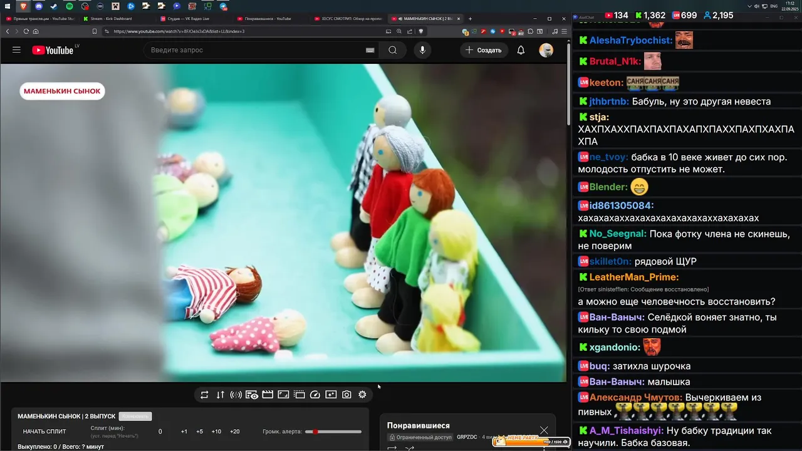
Task: Adjust the Громк. алерта volume slider
Action: (x=333, y=432)
